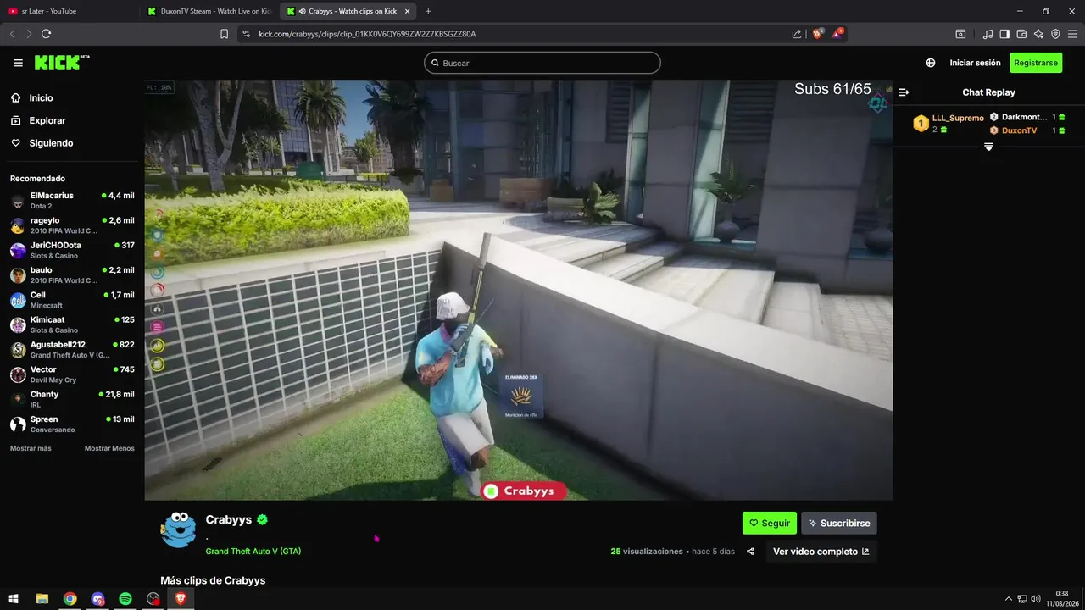
Task: Open the Windows Start menu
Action: tap(14, 599)
